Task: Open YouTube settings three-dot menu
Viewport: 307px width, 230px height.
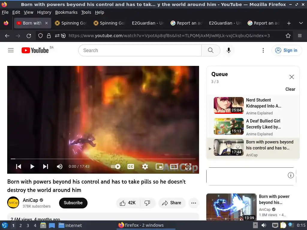Action: 263,50
